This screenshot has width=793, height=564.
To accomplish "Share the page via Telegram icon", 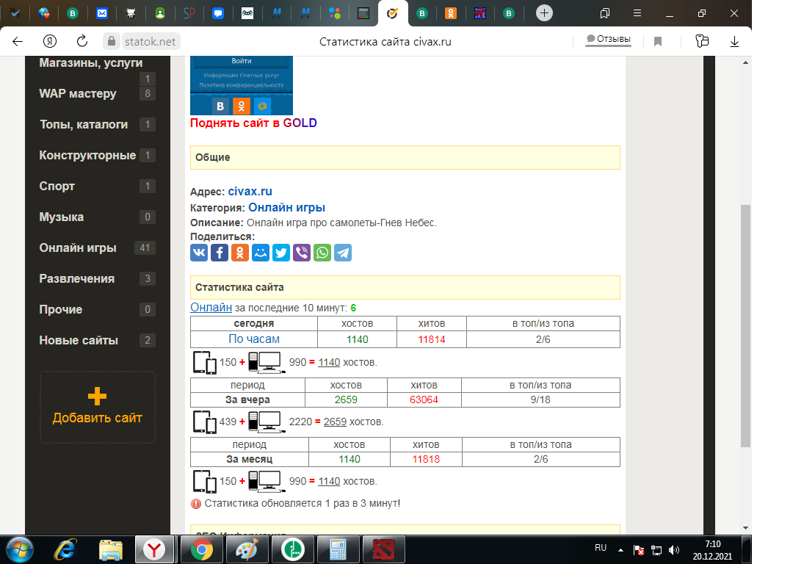I will [343, 253].
